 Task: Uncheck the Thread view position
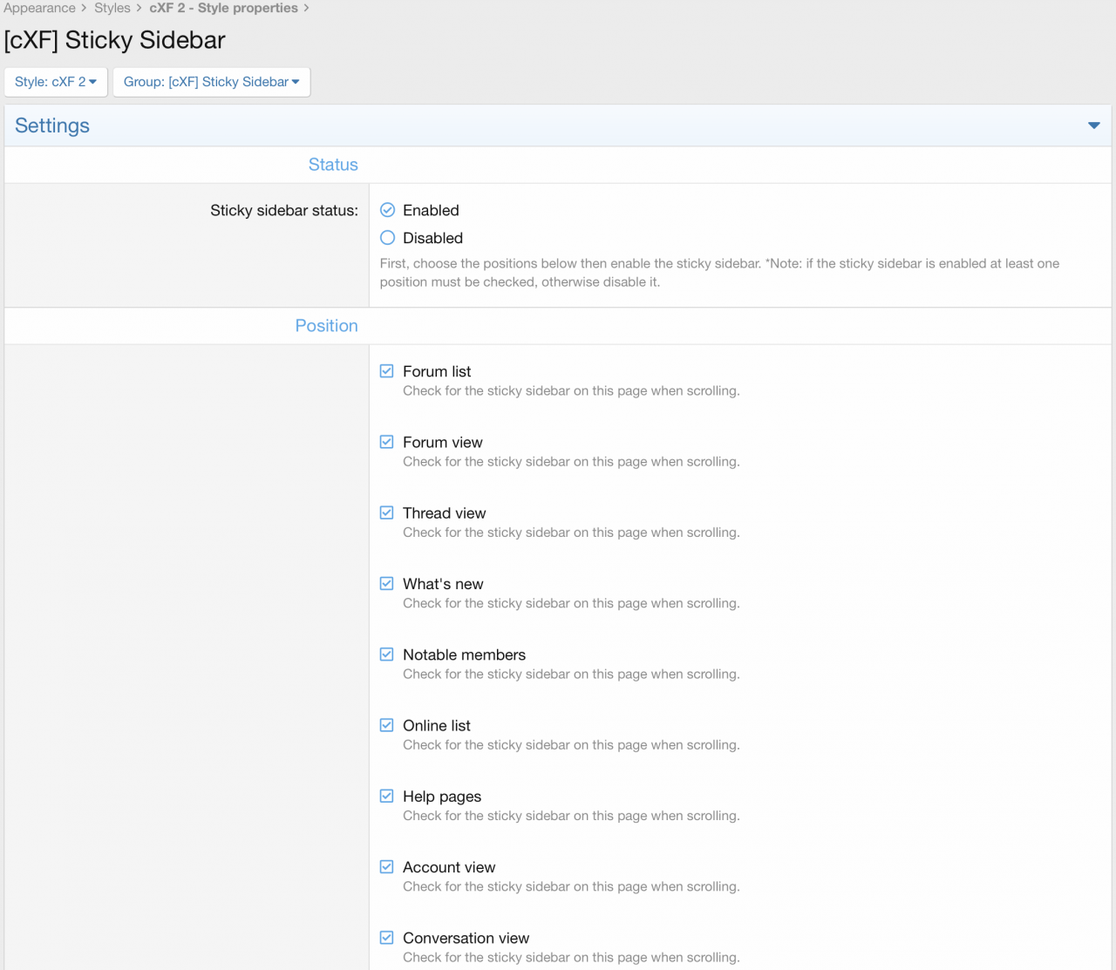click(387, 512)
